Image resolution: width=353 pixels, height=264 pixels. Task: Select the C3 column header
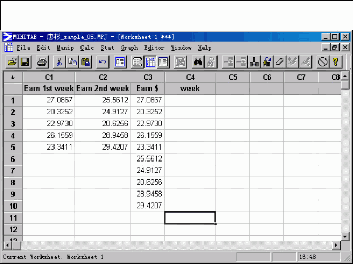(147, 77)
